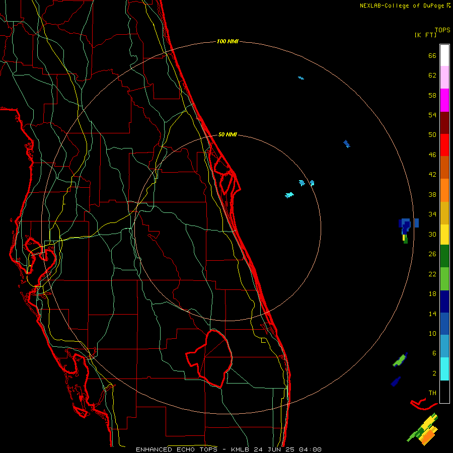Screen dimensions: 453x453
Task: Click the gold legend band beside 34
Action: click(x=444, y=212)
